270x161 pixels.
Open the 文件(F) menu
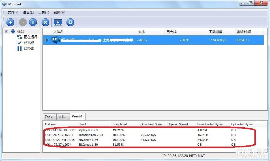point(13,12)
